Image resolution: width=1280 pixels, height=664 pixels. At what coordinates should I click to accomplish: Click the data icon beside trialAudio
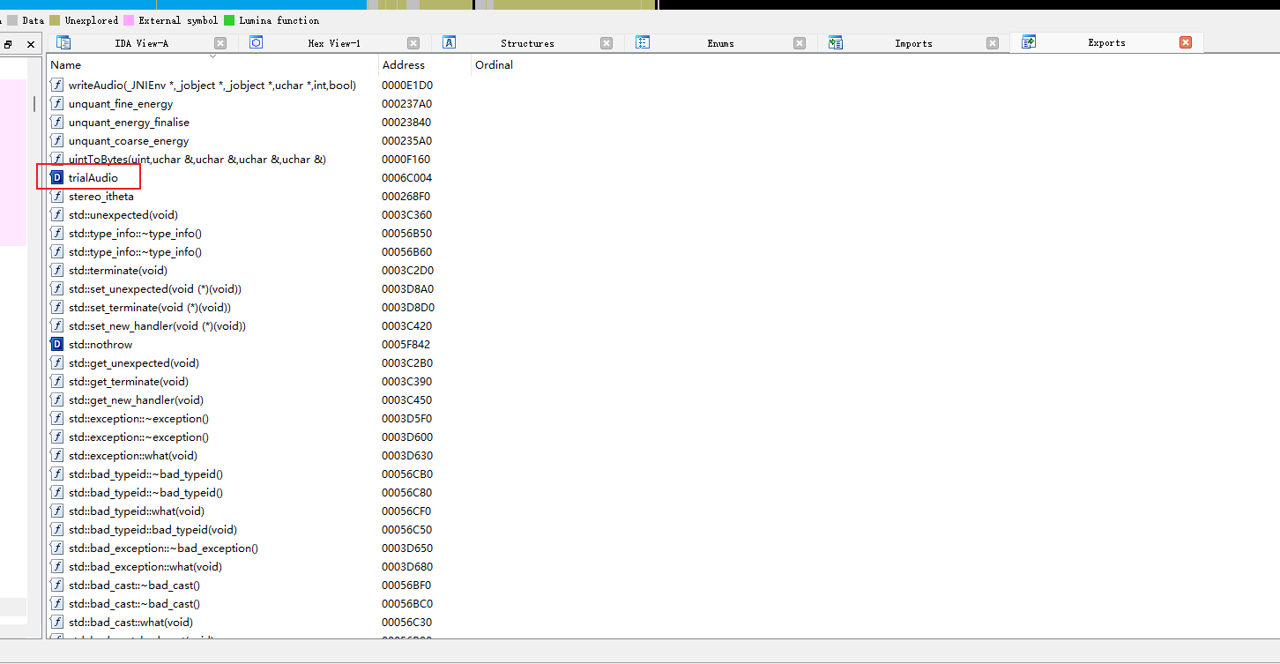[57, 178]
